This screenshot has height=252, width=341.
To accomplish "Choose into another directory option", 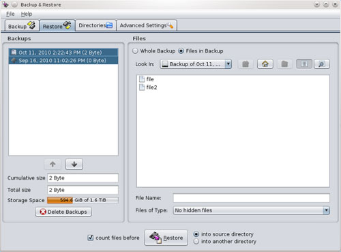I will 196,241.
